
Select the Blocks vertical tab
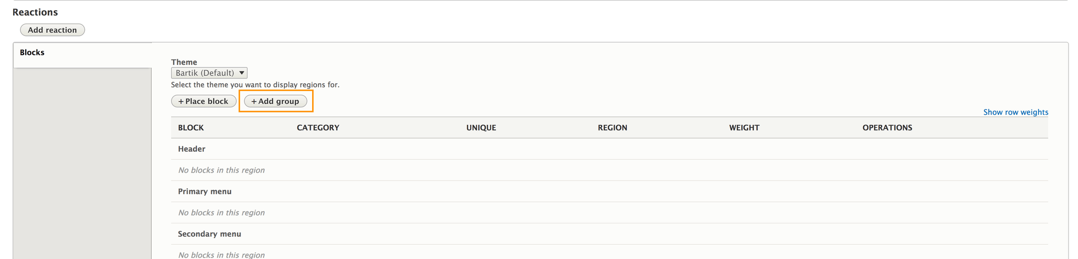click(x=82, y=55)
